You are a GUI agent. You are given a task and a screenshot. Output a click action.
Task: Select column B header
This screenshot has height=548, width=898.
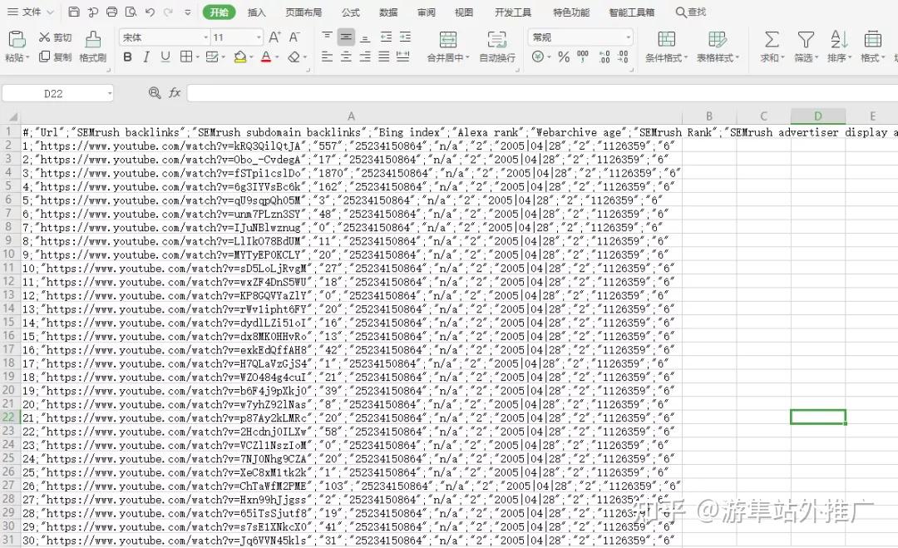click(x=709, y=116)
